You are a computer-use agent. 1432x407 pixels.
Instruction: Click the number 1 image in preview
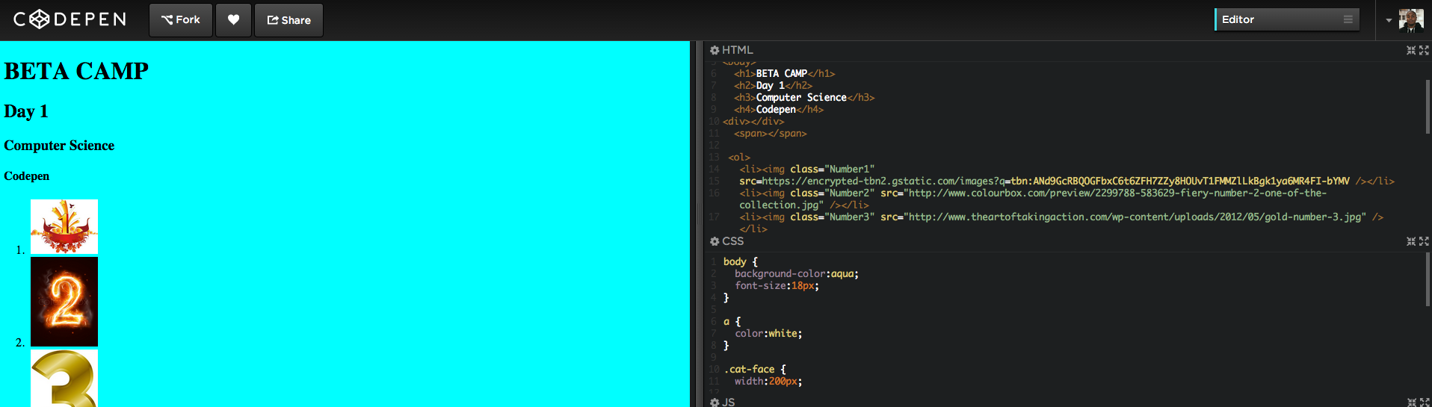click(64, 227)
